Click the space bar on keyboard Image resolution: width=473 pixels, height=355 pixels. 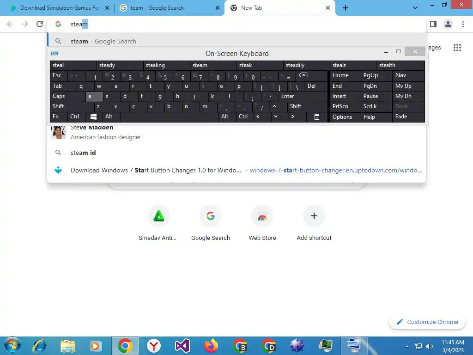[x=169, y=116]
